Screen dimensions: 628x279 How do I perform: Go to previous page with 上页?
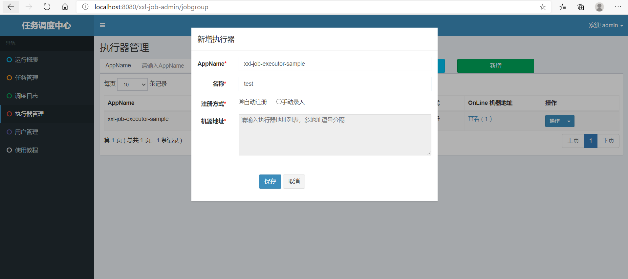coord(573,141)
